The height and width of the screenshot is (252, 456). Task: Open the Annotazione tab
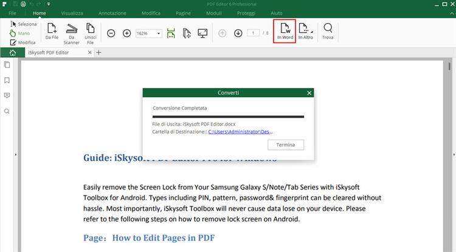[112, 13]
